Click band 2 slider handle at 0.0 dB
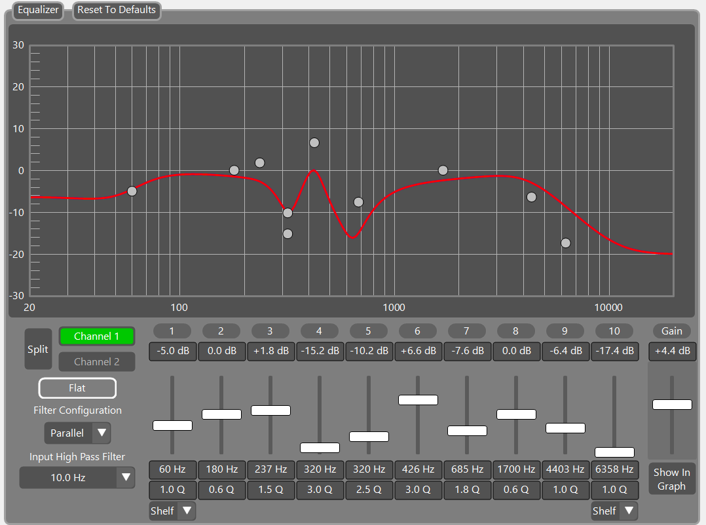 pyautogui.click(x=221, y=414)
